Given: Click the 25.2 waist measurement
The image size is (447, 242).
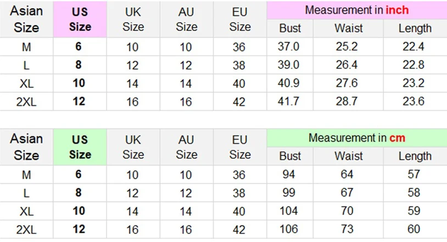Looking at the screenshot, I should click(x=347, y=47).
